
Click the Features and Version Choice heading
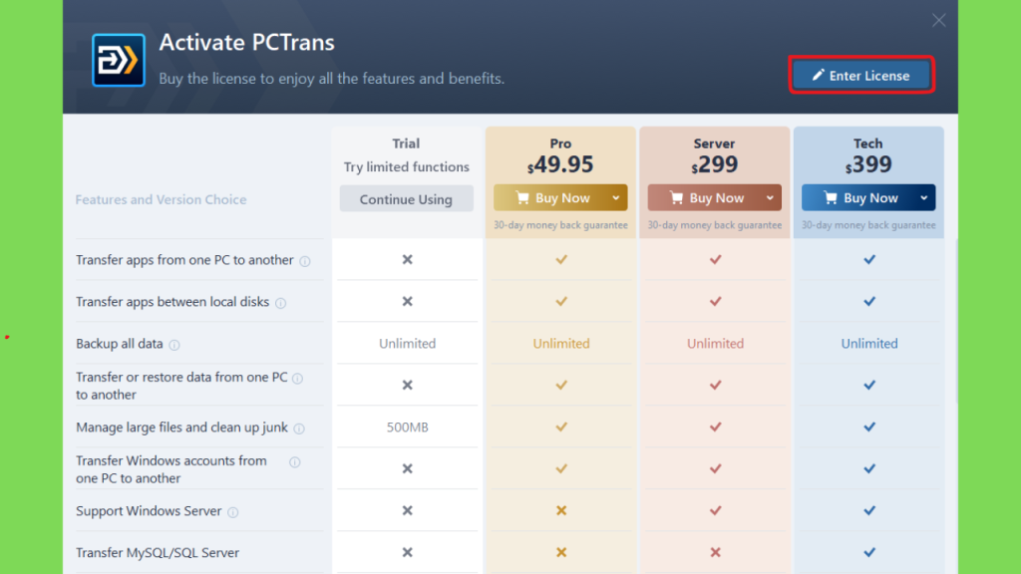(161, 199)
